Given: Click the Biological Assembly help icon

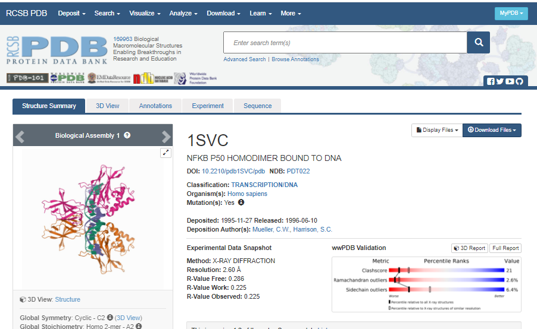Looking at the screenshot, I should (127, 135).
